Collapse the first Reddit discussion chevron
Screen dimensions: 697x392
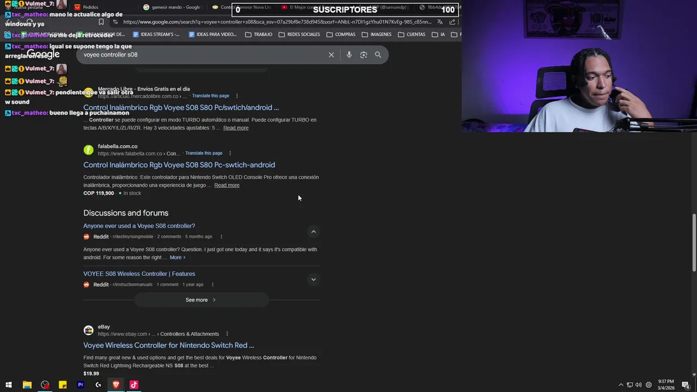coord(313,231)
